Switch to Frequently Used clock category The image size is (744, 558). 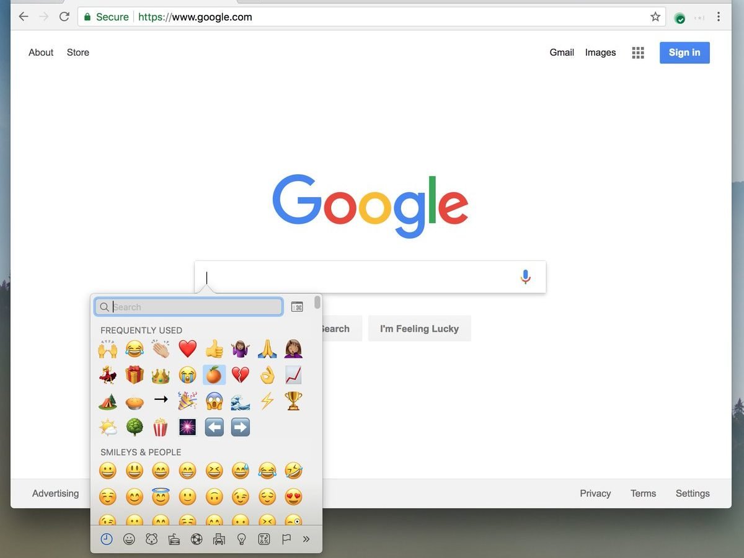tap(107, 539)
